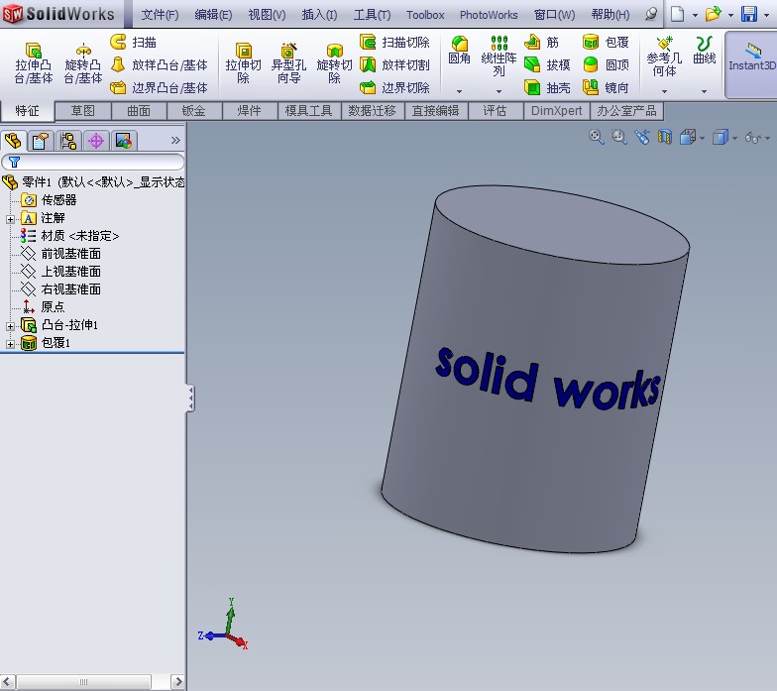Switch to the 曲面 surfaces tab
The width and height of the screenshot is (777, 691).
coord(139,111)
